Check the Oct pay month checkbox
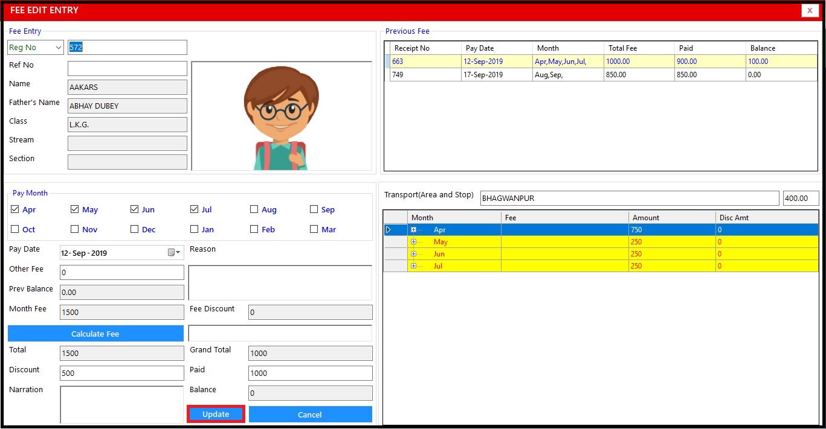 tap(15, 229)
